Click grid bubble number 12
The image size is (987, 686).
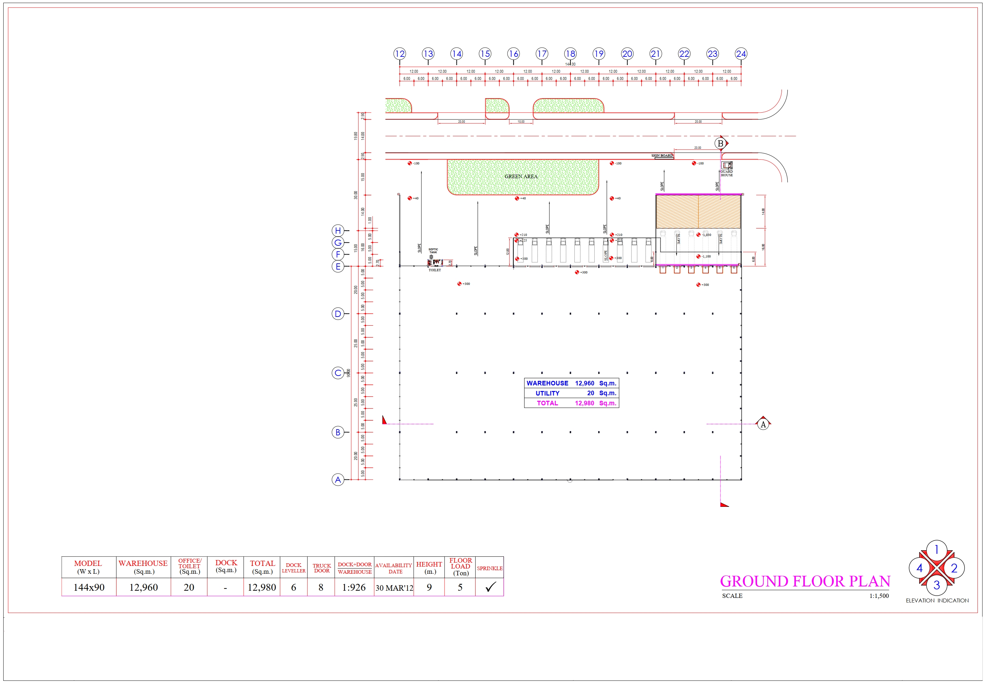click(400, 54)
